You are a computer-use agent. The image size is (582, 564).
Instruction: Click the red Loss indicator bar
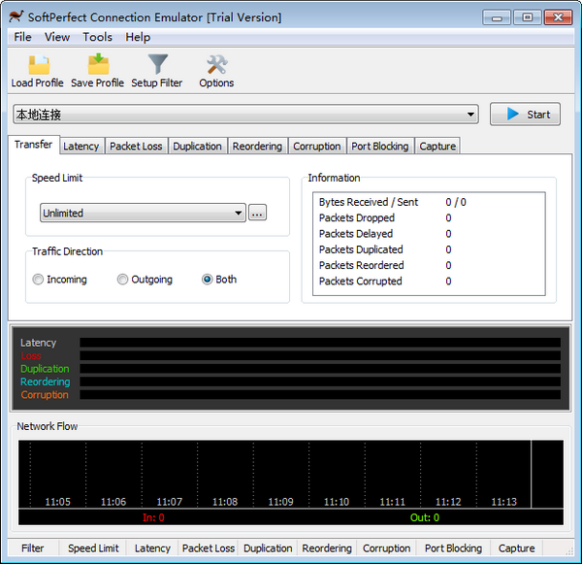click(x=320, y=355)
